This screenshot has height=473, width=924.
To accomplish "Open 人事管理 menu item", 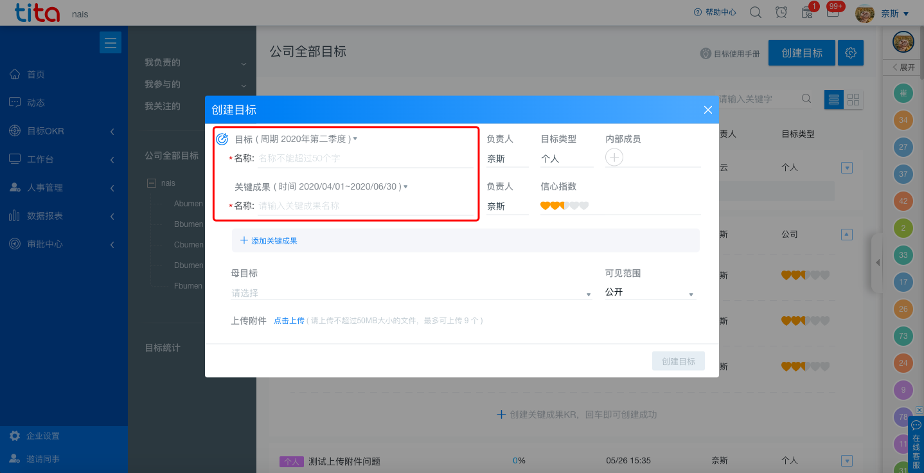I will (x=45, y=188).
